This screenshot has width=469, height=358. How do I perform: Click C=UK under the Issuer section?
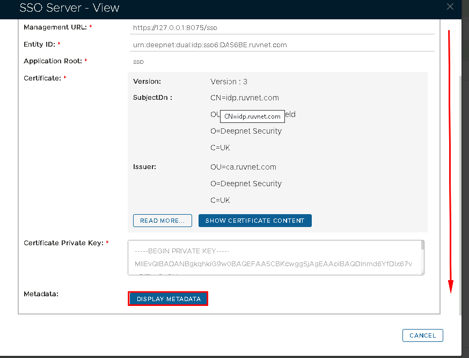220,200
